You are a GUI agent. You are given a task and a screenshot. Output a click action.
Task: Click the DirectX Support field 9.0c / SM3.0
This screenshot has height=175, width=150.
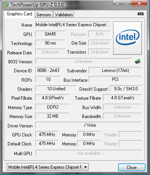point(126,89)
